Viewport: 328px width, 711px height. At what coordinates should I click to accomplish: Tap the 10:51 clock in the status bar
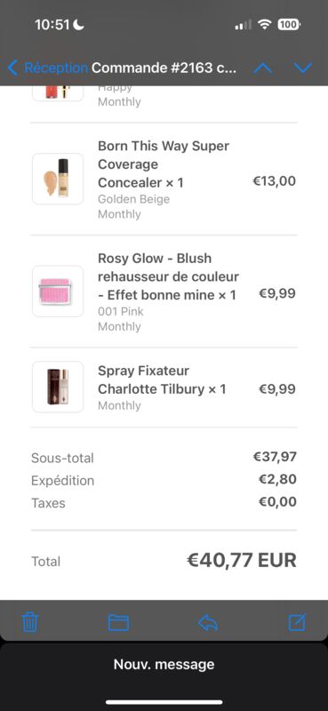click(x=52, y=25)
